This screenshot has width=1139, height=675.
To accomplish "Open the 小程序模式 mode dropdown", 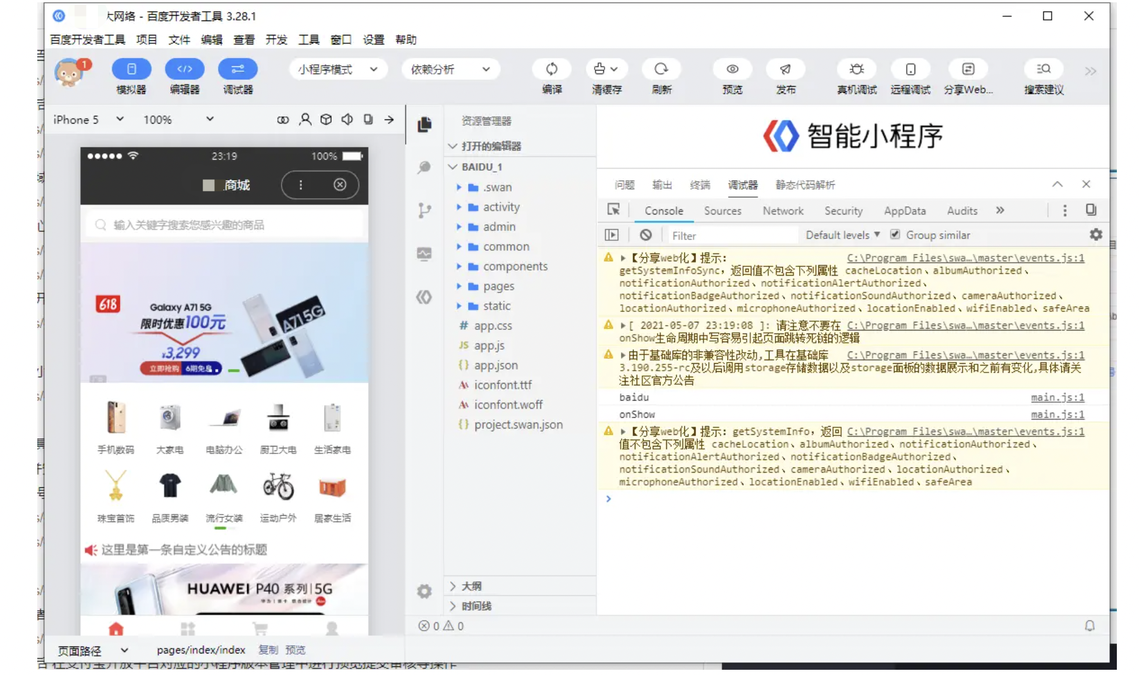I will point(338,69).
